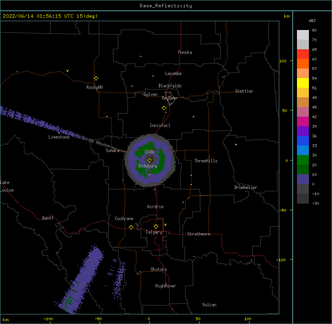Select the Lacombe city label
The image size is (332, 324).
(x=173, y=73)
